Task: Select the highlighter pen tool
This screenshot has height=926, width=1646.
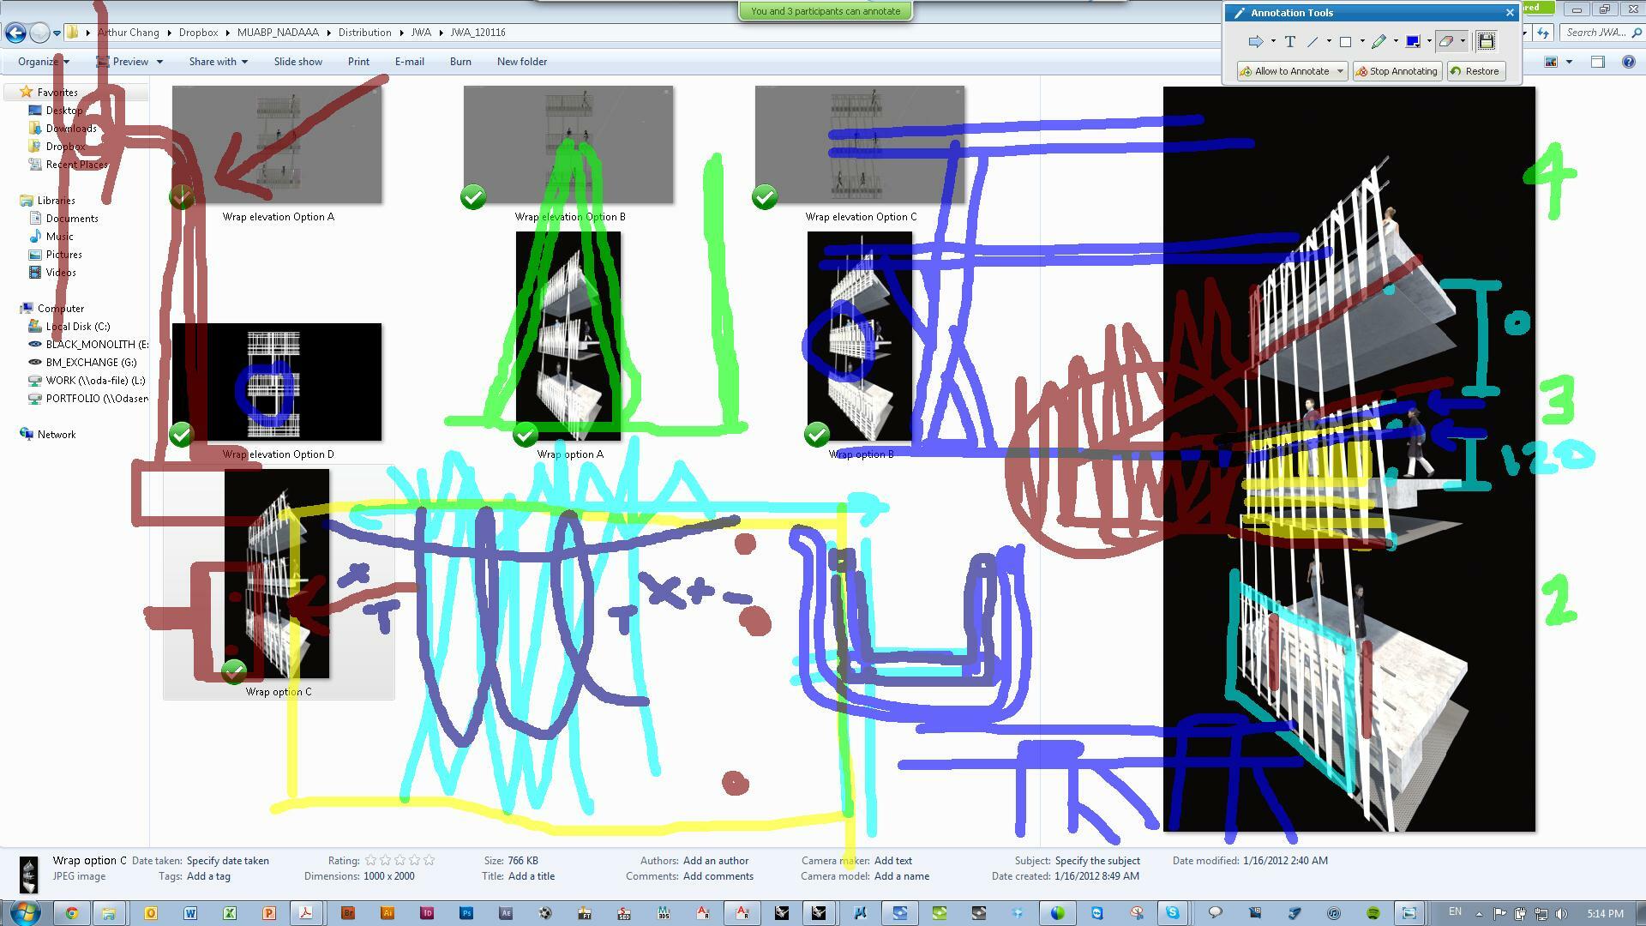Action: tap(1379, 41)
